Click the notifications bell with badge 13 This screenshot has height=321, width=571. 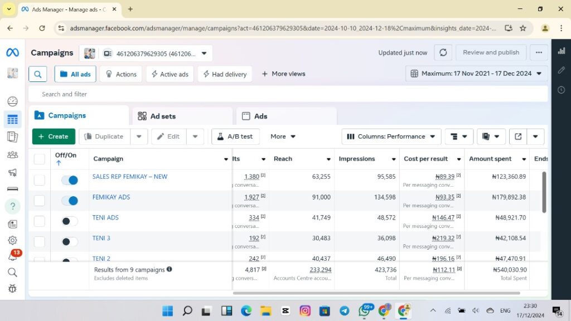tap(12, 257)
